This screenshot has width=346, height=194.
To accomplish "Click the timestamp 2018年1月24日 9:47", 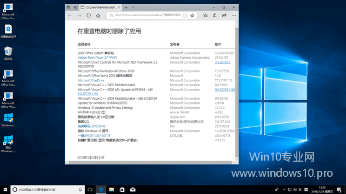I will 91,157.
